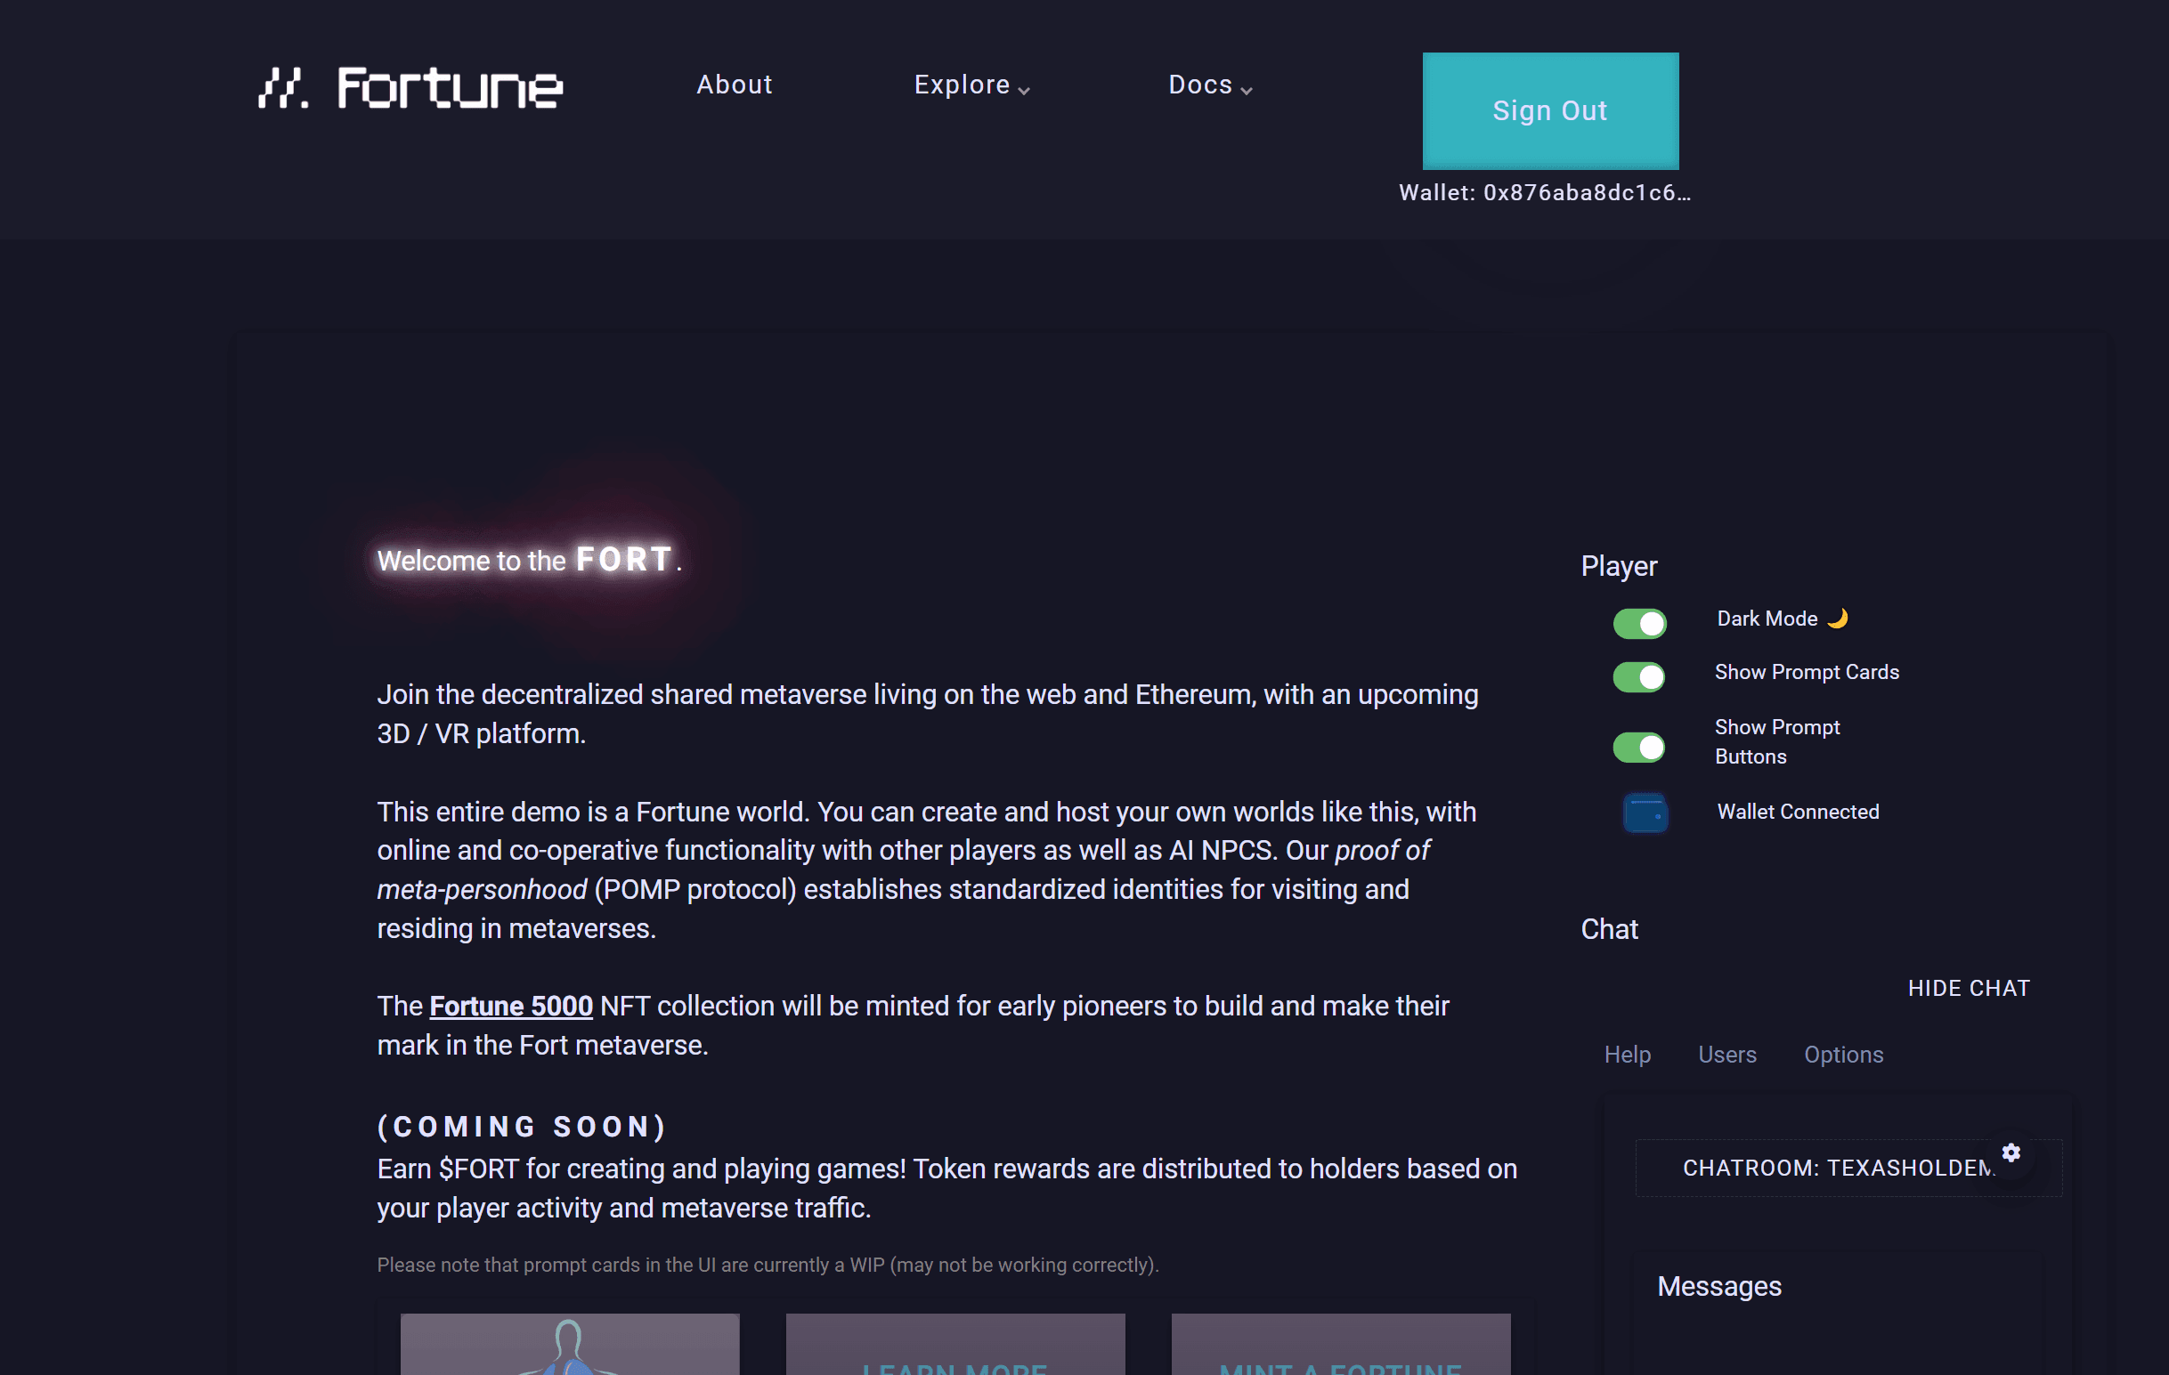Image resolution: width=2169 pixels, height=1375 pixels.
Task: Click the Fortune logo icon
Action: tap(283, 87)
